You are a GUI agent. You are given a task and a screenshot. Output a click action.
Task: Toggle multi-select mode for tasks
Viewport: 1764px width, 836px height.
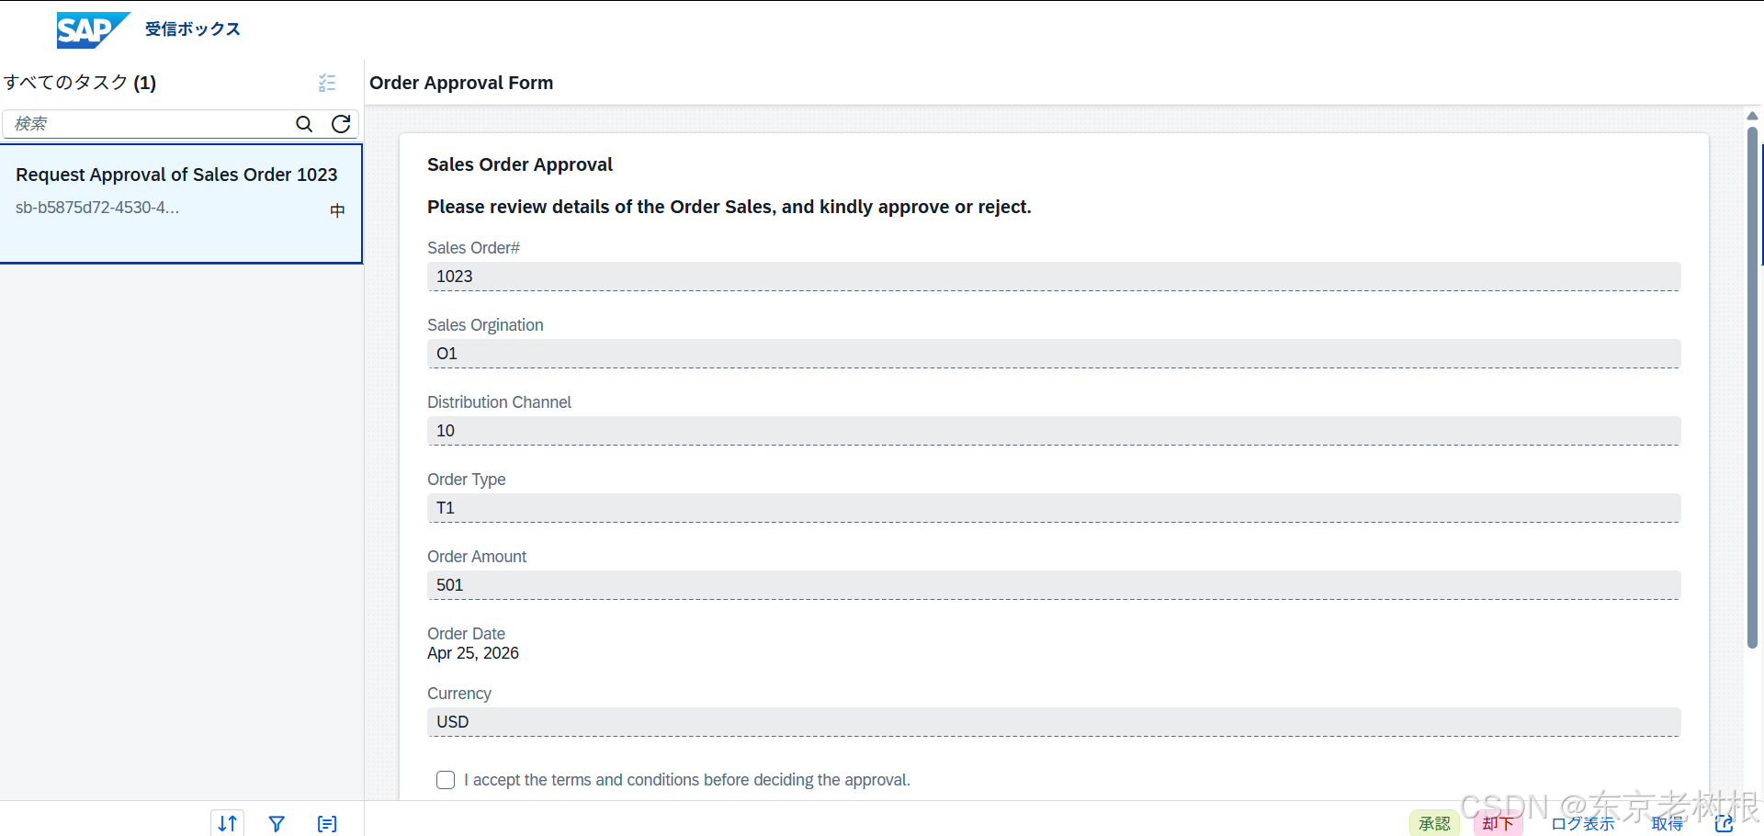click(x=327, y=83)
